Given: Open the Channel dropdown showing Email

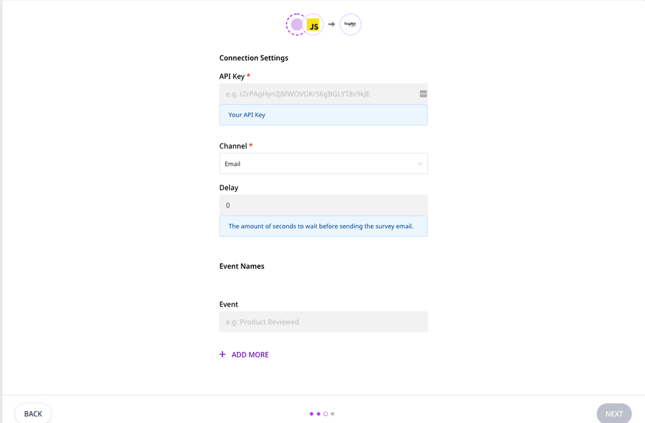Looking at the screenshot, I should click(323, 164).
